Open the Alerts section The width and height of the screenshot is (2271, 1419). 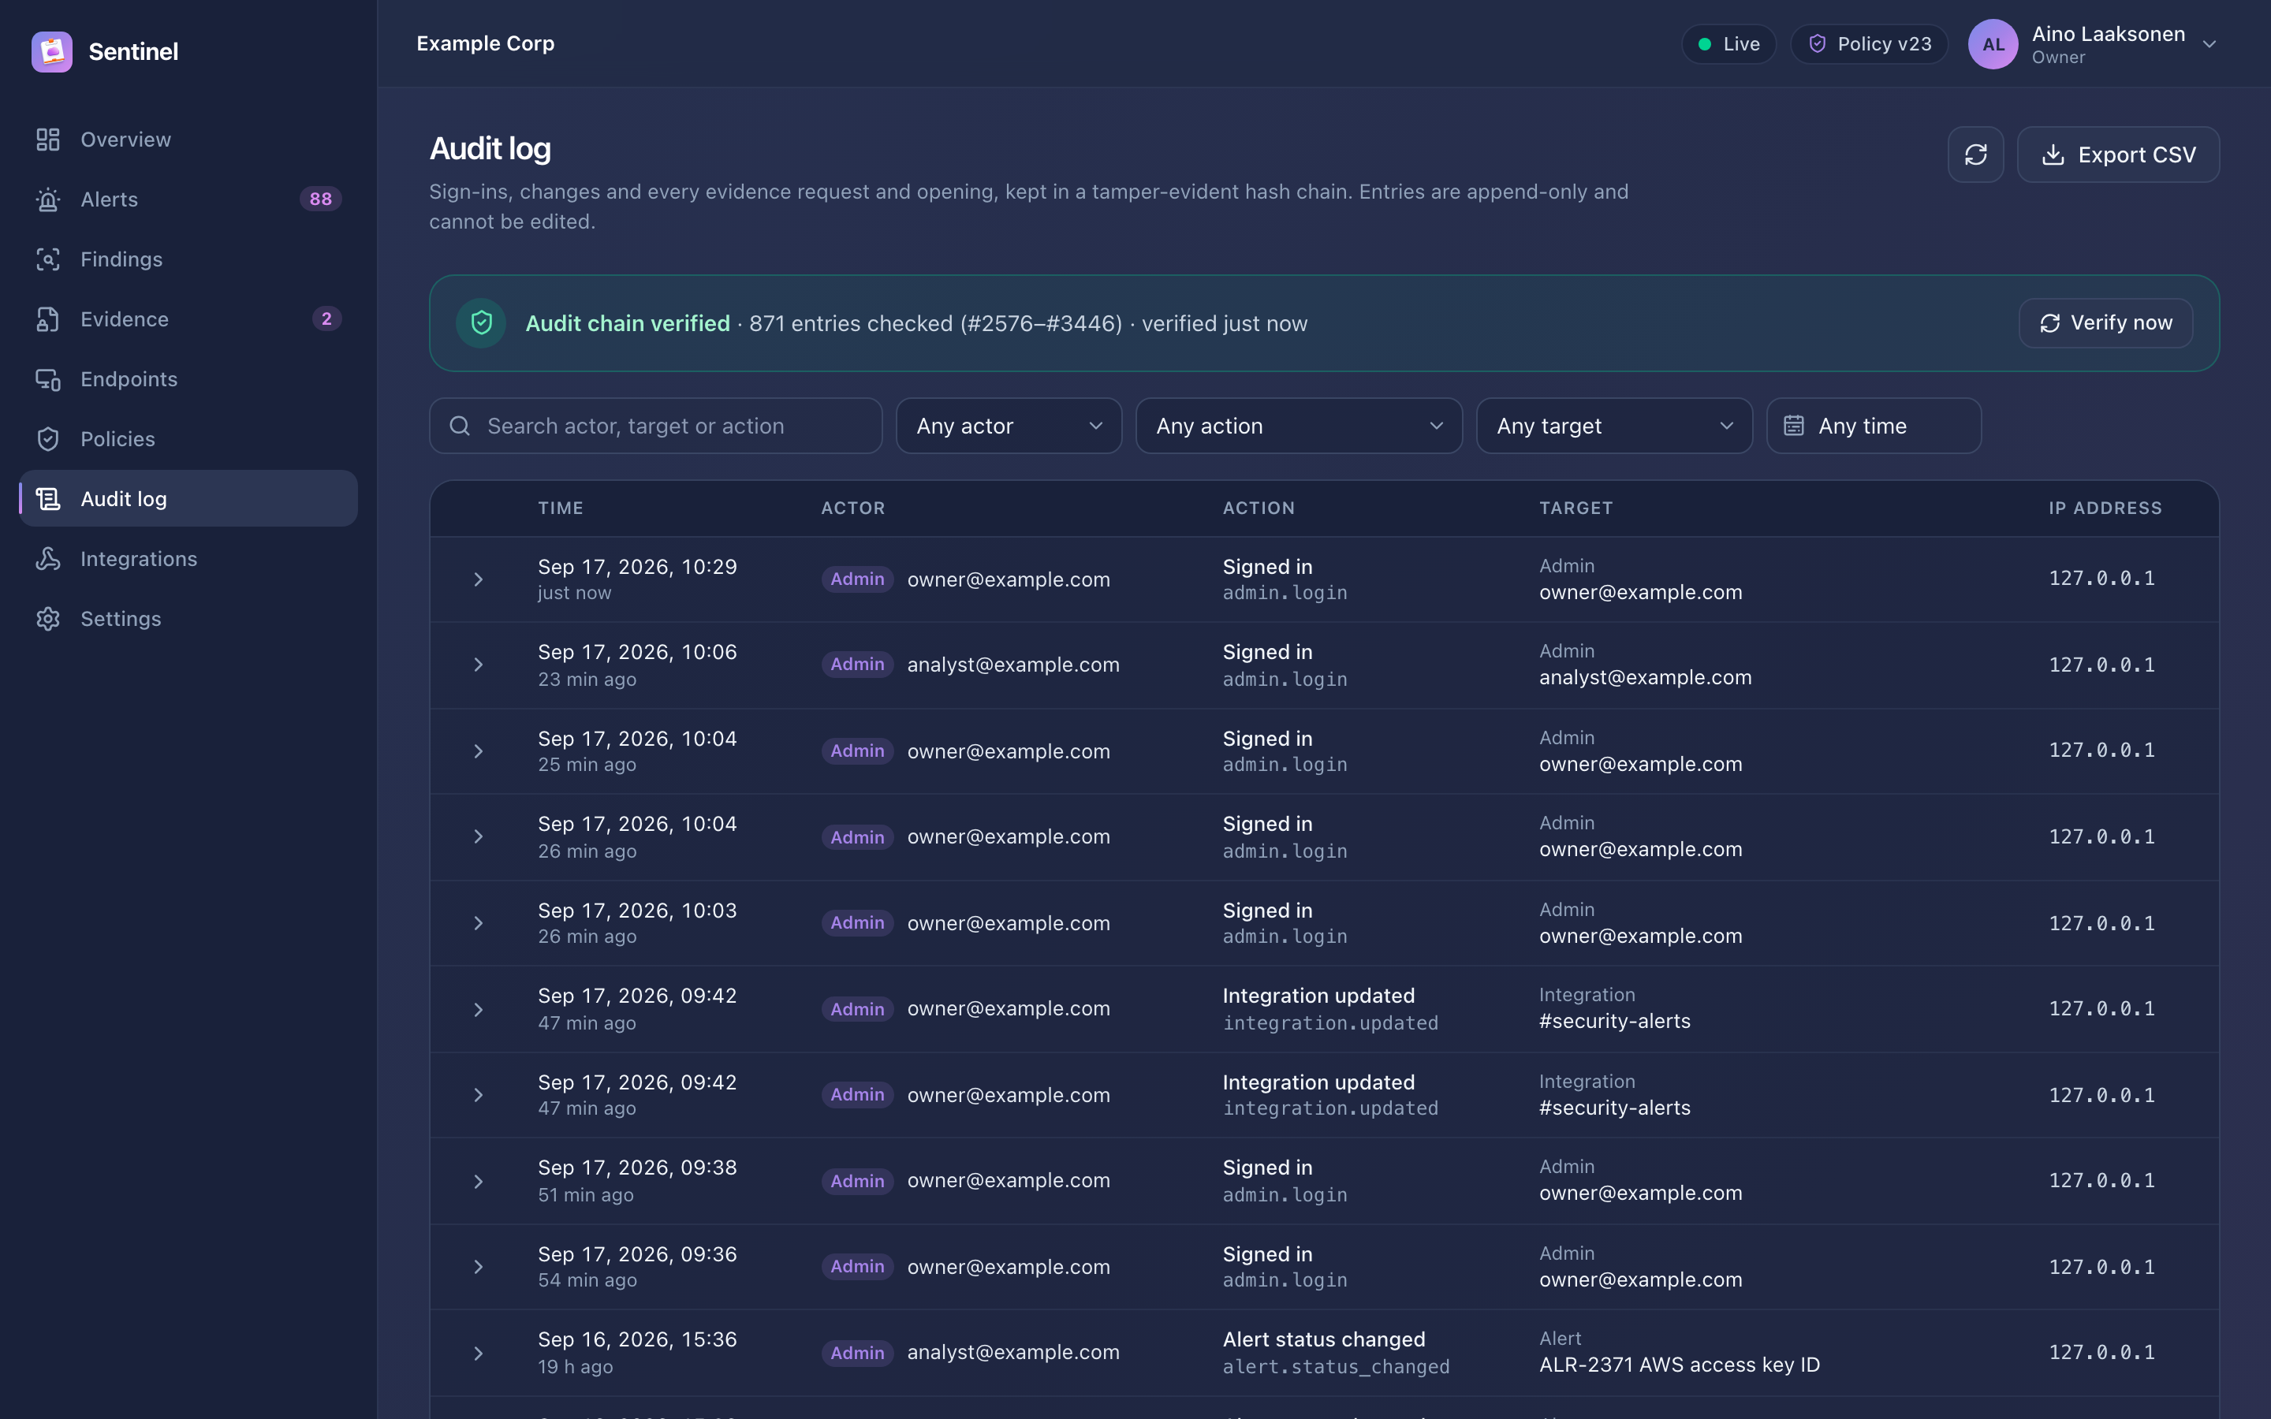(x=188, y=199)
